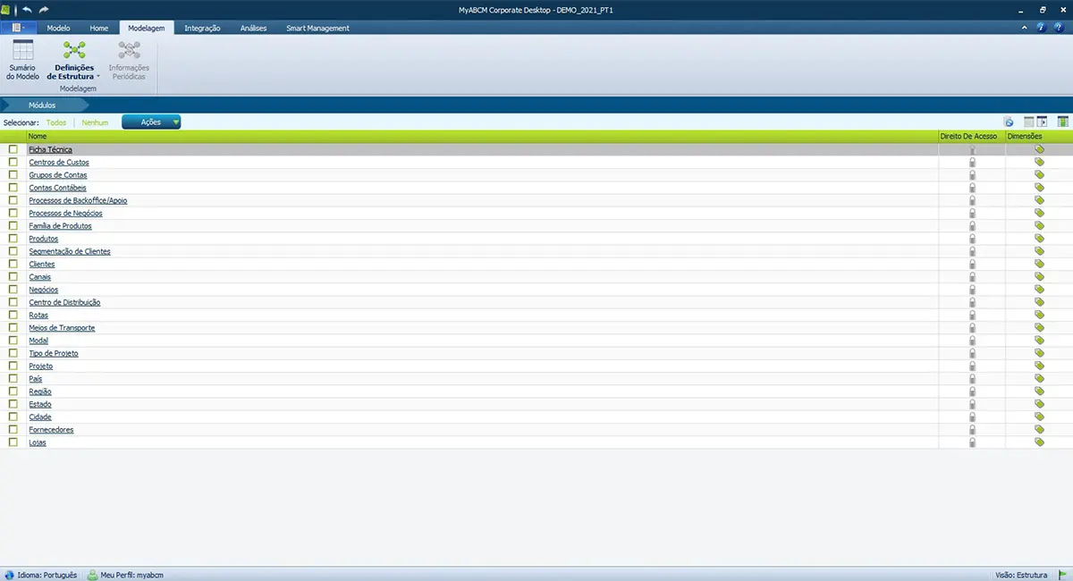Tick the checkbox beside Ficha Técnica
The height and width of the screenshot is (581, 1073).
coord(13,149)
